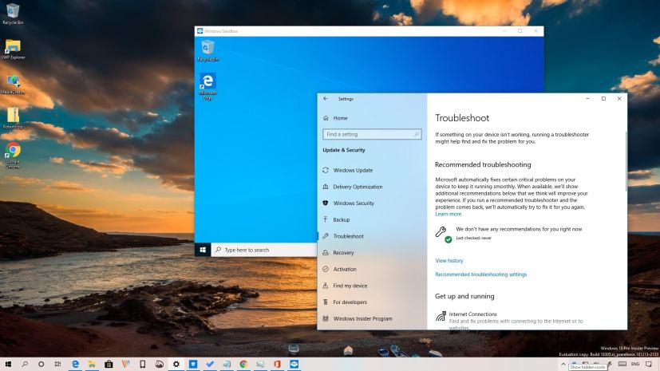Open the View history link
This screenshot has height=371, width=660.
pos(449,261)
